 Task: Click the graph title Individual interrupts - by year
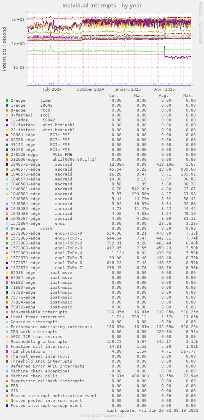102,6
